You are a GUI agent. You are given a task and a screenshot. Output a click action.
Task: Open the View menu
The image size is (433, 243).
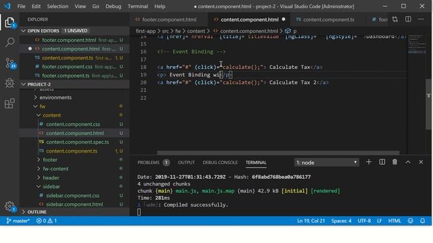(x=80, y=6)
